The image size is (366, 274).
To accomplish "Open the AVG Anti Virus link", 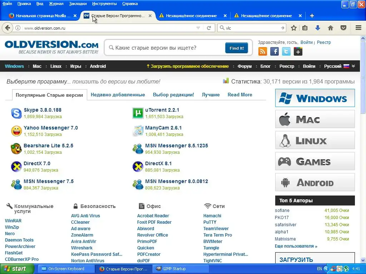I will coord(85,216).
